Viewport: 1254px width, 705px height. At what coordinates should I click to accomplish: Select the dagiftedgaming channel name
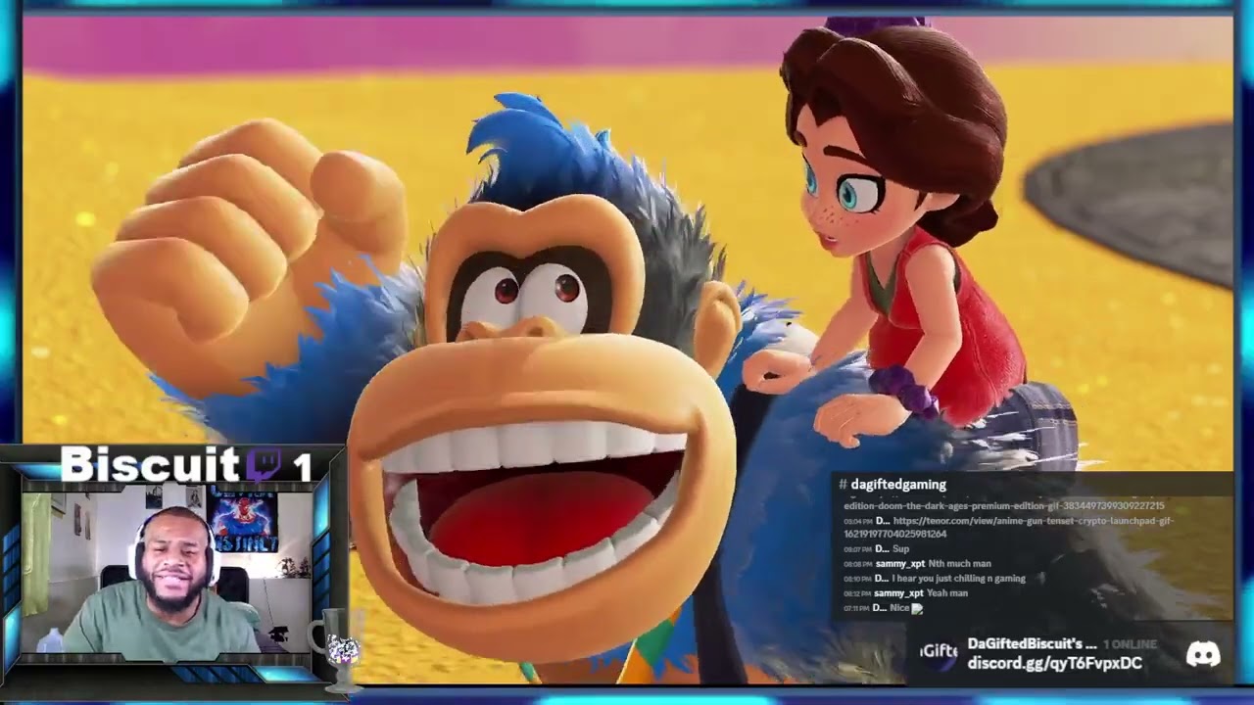coord(898,485)
